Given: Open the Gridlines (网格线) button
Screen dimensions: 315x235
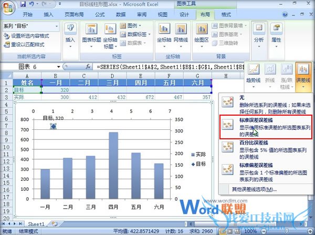Looking at the screenshot, I should [181, 36].
